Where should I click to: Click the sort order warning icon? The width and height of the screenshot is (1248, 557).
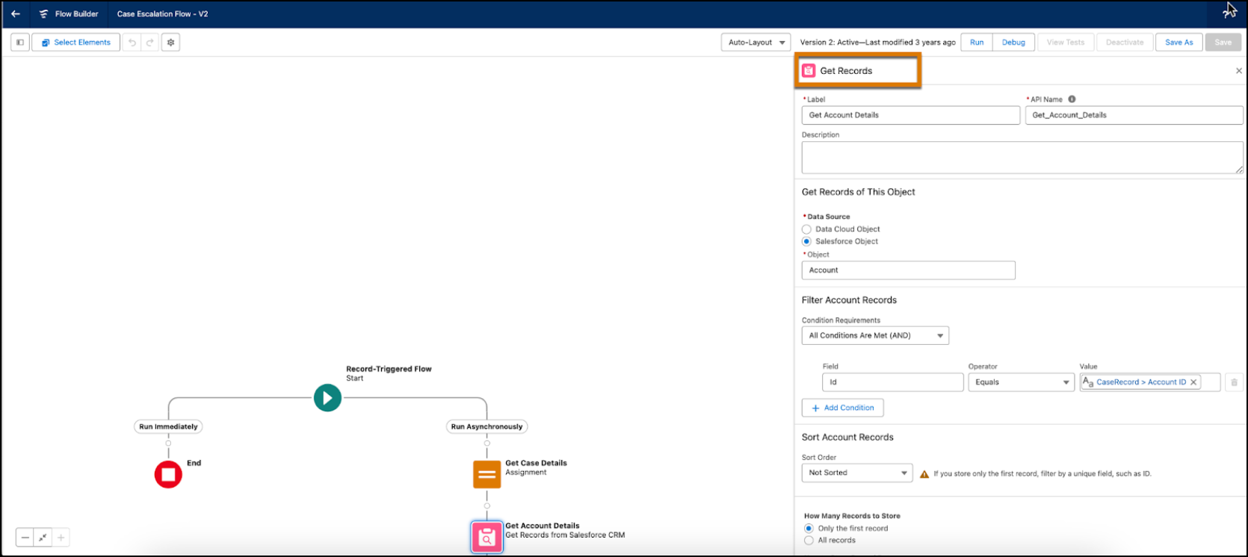[924, 474]
